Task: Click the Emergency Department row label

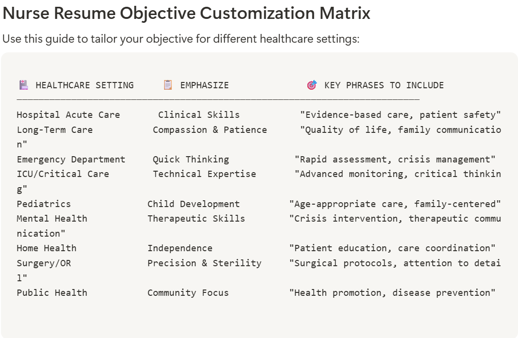Action: pos(71,160)
